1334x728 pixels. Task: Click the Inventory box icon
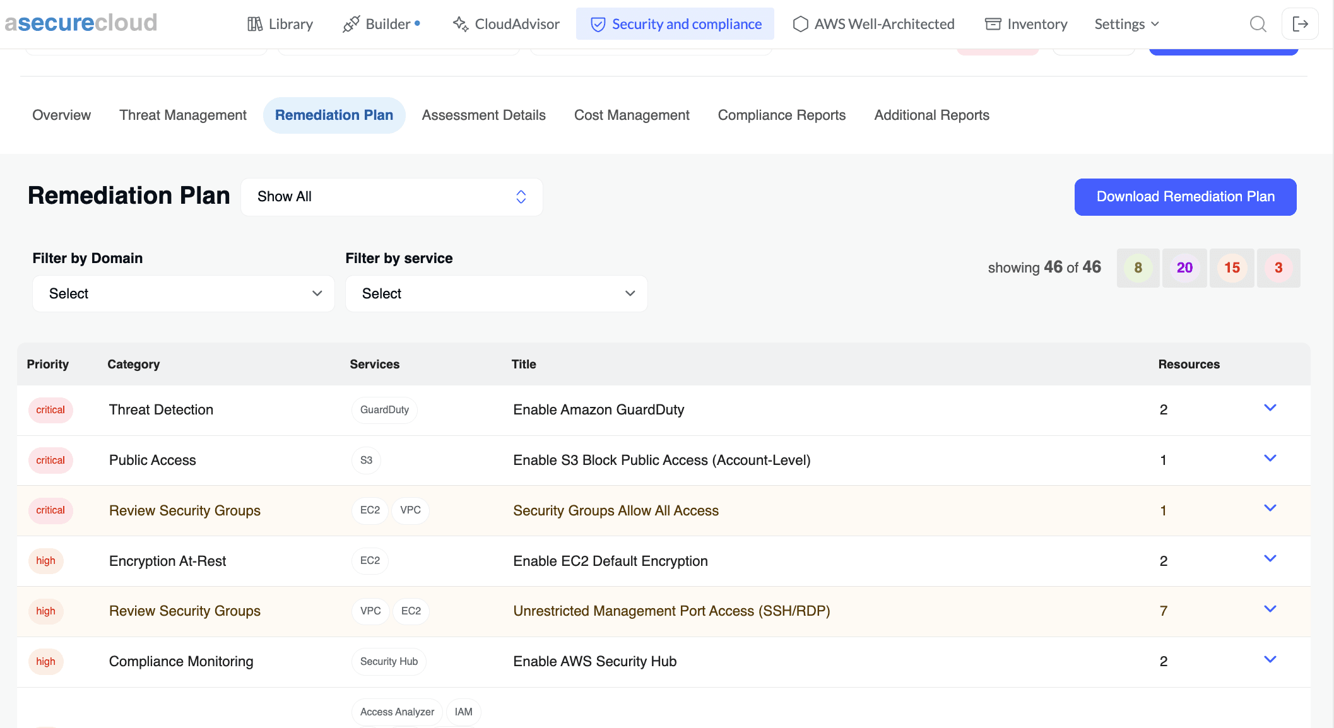[993, 24]
